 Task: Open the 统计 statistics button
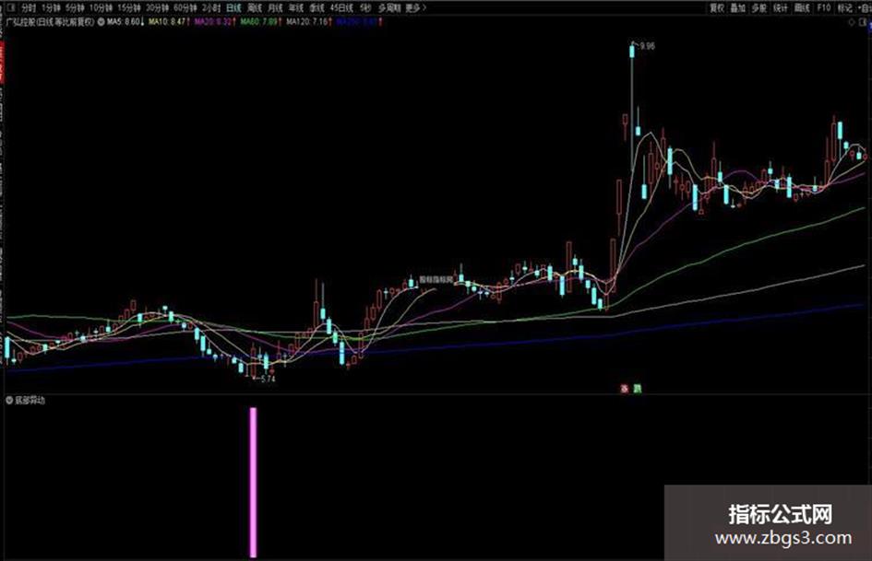point(781,7)
